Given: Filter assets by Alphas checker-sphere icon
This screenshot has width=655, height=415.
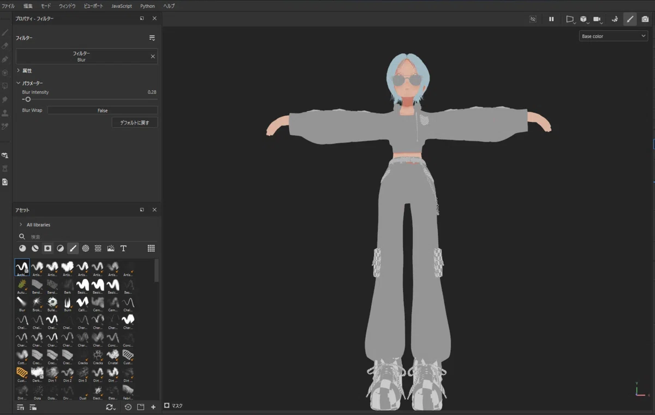Looking at the screenshot, I should pyautogui.click(x=86, y=248).
